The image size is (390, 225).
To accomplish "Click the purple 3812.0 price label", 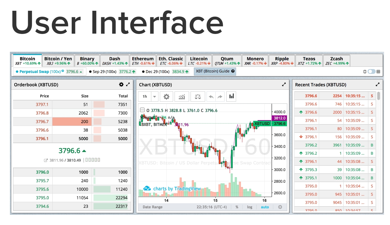I will click(279, 118).
